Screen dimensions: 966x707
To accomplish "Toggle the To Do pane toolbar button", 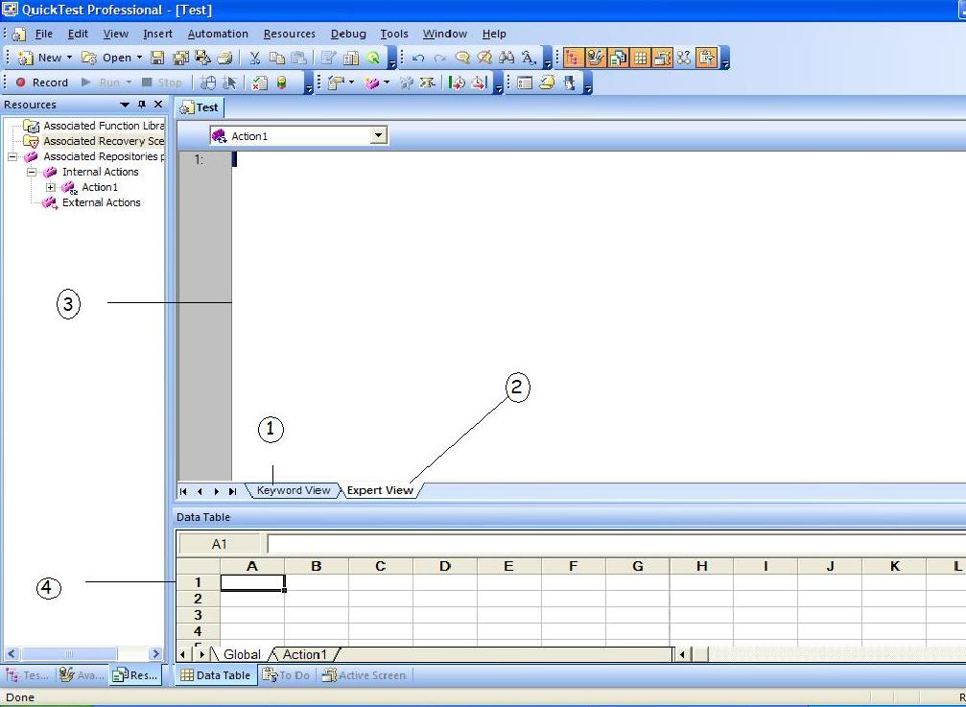I will [707, 58].
